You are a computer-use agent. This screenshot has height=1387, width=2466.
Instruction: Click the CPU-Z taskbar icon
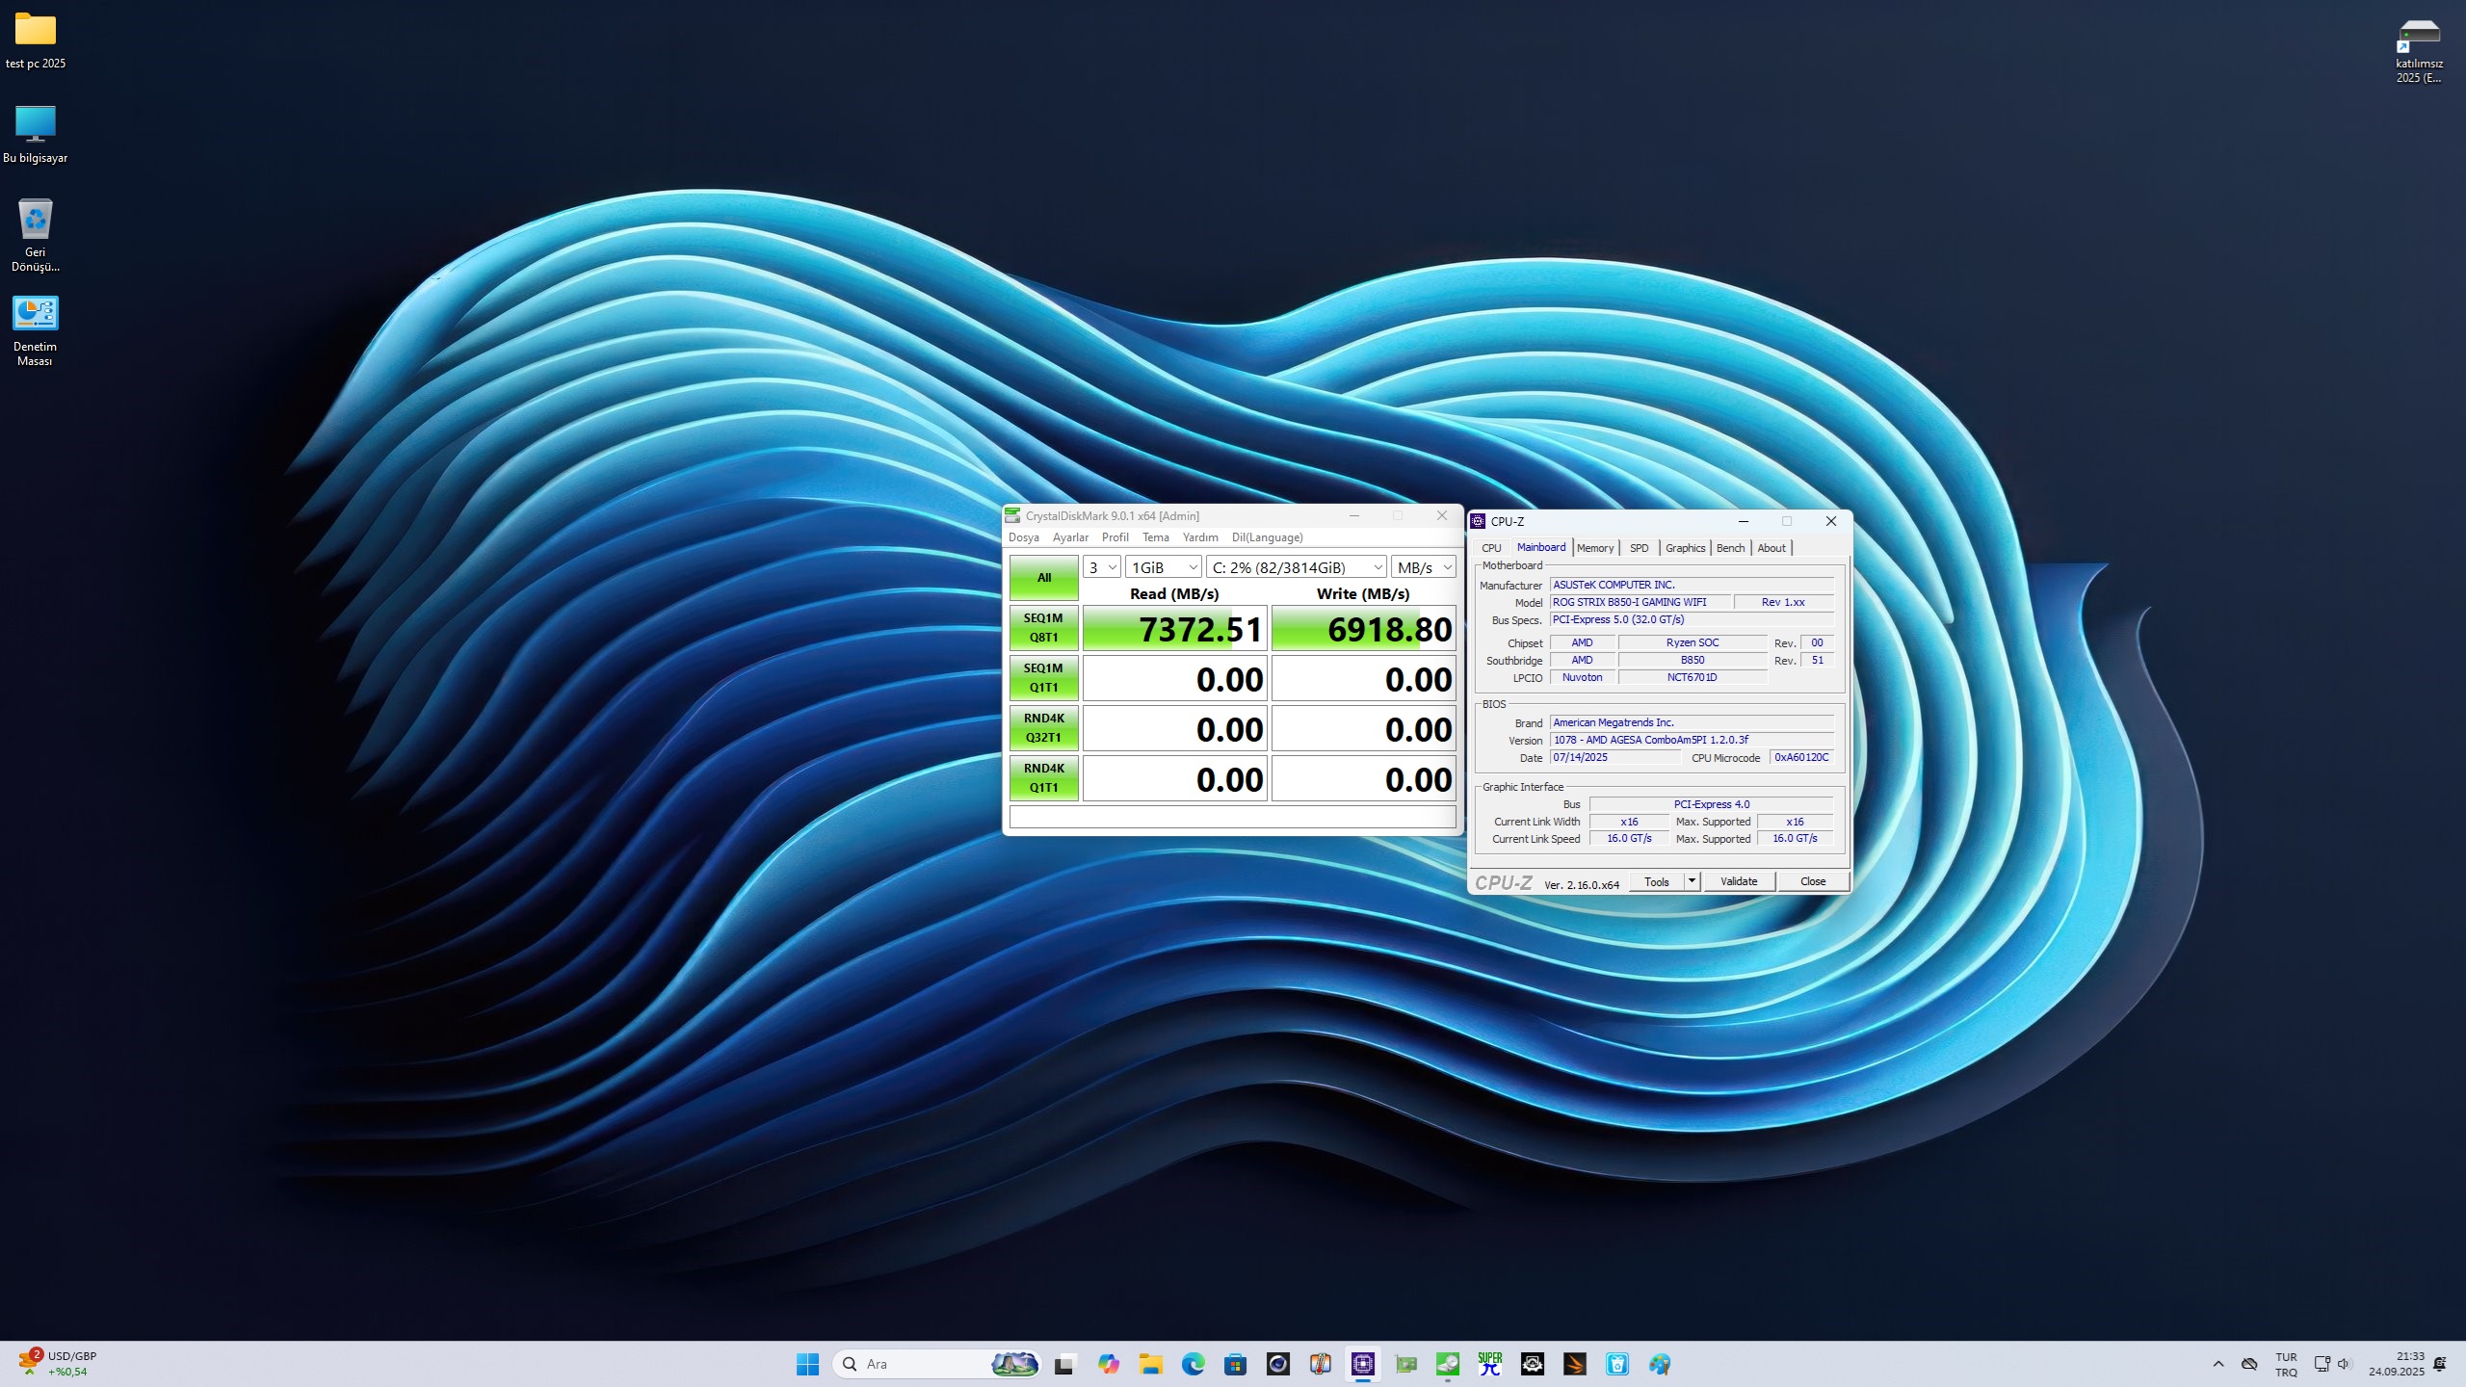tap(1362, 1364)
